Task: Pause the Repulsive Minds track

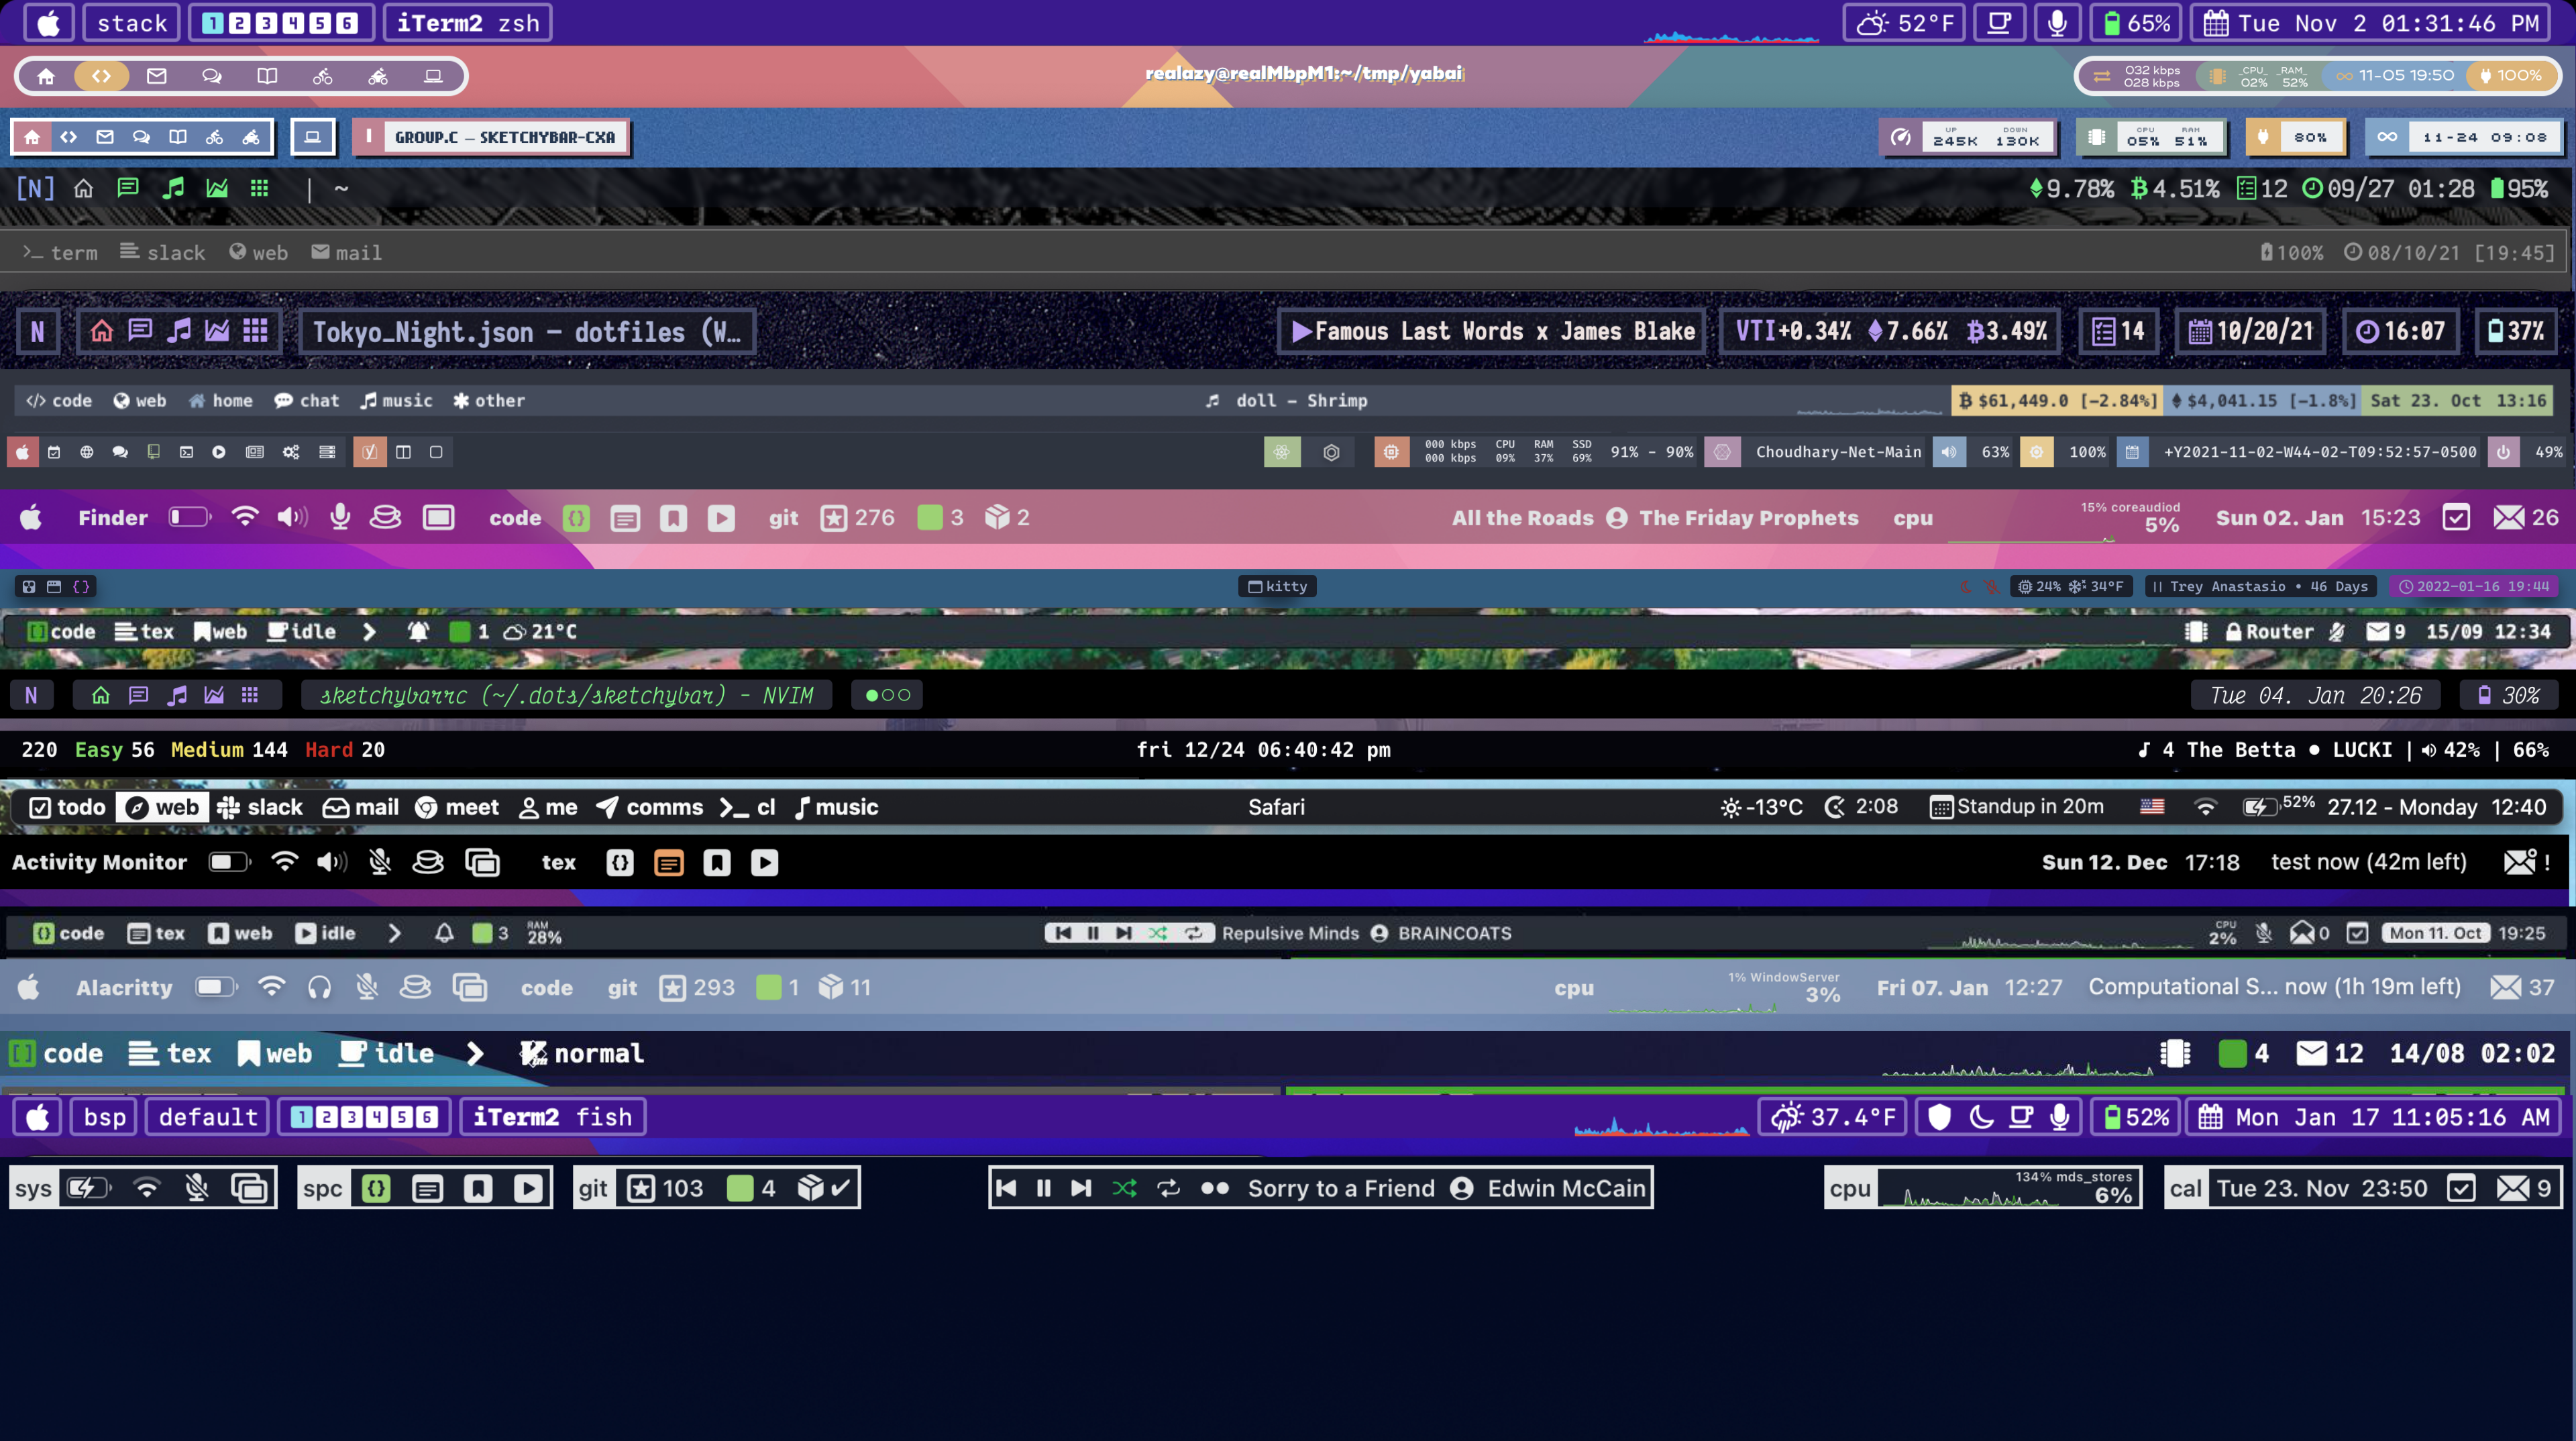Action: [1092, 933]
